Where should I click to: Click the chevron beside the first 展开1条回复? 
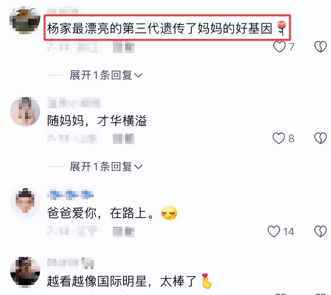click(x=138, y=76)
